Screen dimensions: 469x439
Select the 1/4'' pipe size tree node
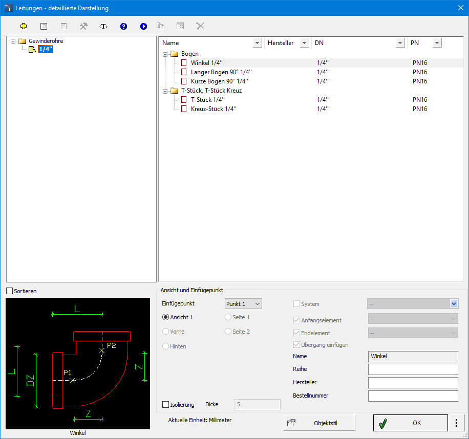(45, 50)
